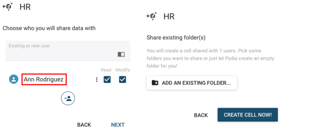Click CREATE CELL NOW! button
Image resolution: width=322 pixels, height=135 pixels.
(248, 115)
